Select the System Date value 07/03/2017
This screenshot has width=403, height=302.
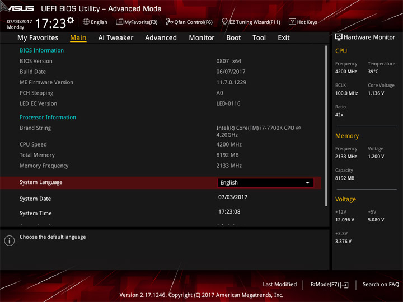coord(233,197)
